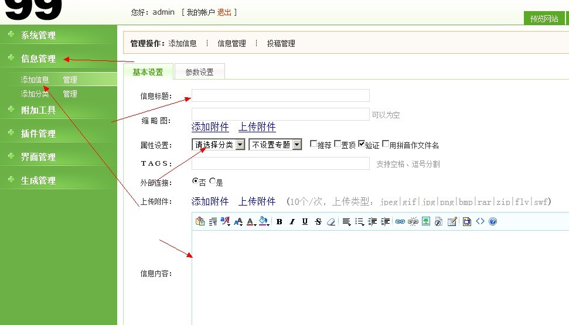Focus the 缩略图 input field

tap(281, 114)
